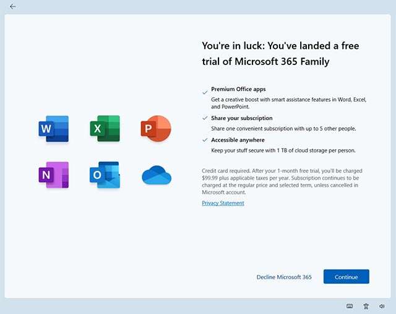Click the '1 TB of cloud storage' description

(283, 150)
